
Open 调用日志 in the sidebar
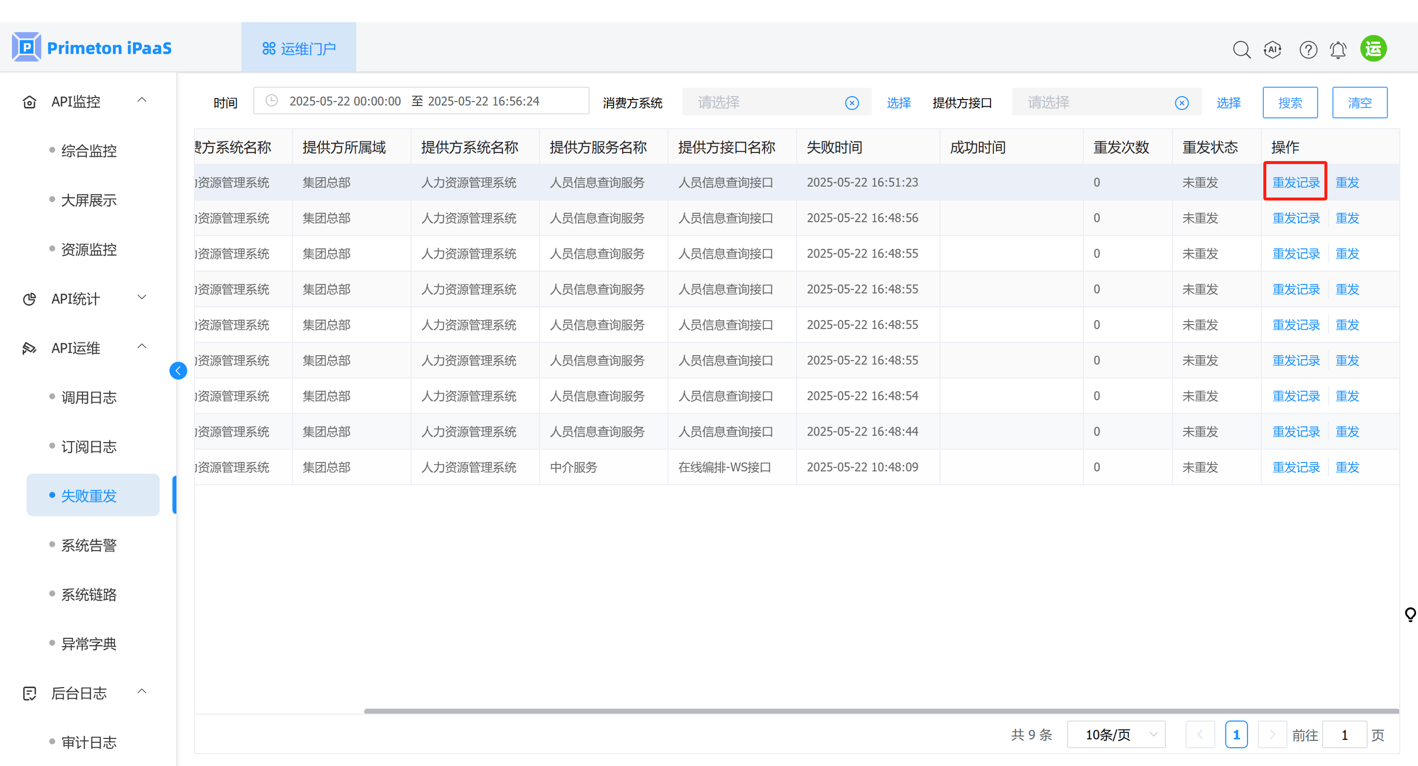(89, 398)
